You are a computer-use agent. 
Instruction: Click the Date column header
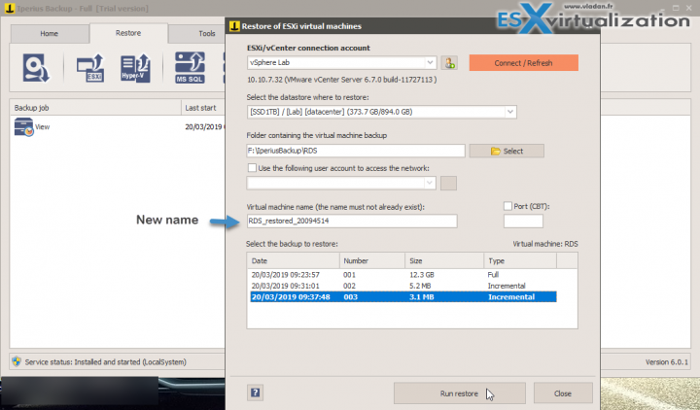[294, 260]
